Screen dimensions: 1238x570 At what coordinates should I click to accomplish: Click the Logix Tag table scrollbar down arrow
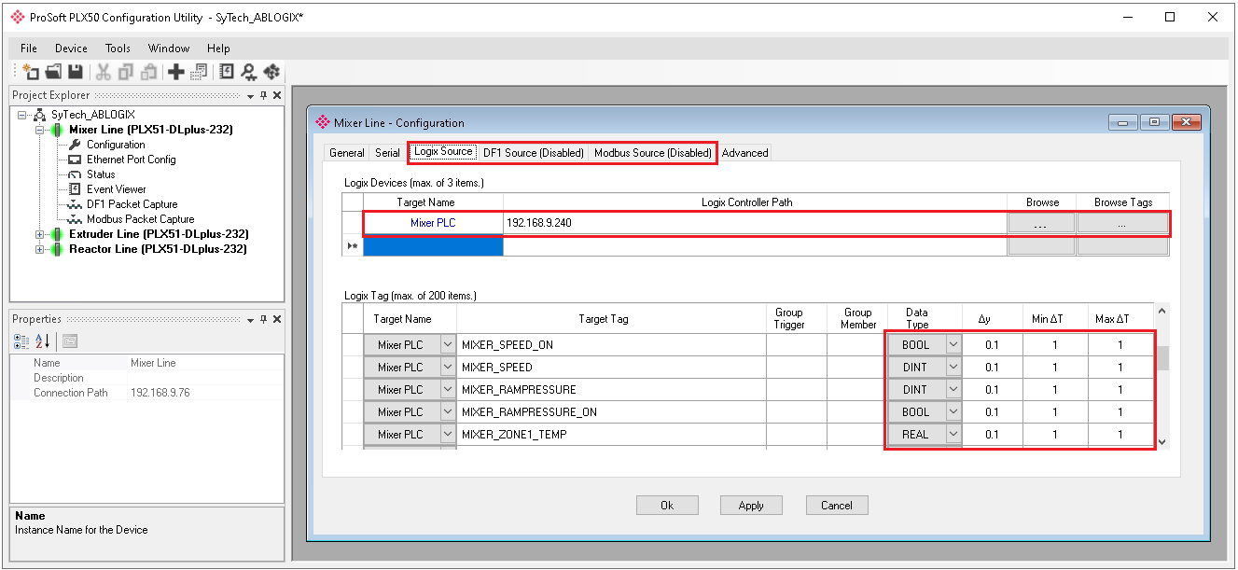click(1161, 442)
